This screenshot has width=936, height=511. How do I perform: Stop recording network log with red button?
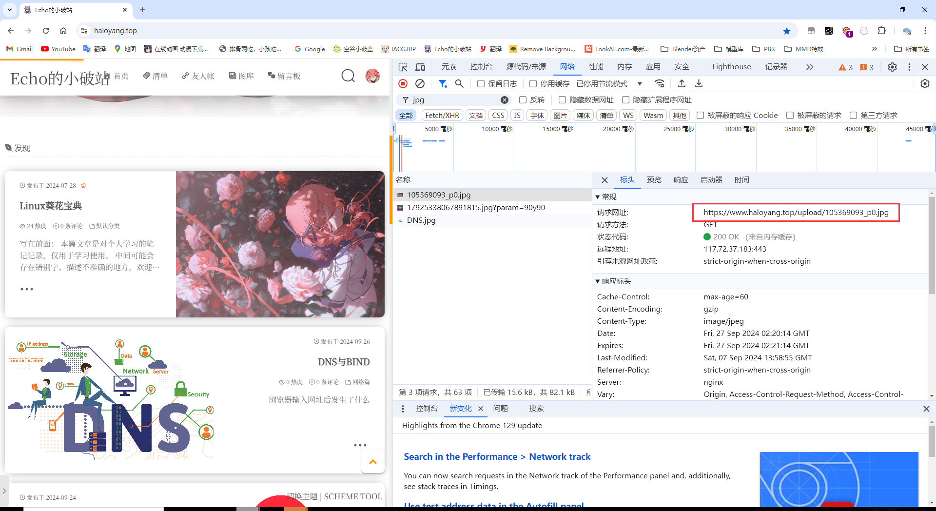click(403, 84)
